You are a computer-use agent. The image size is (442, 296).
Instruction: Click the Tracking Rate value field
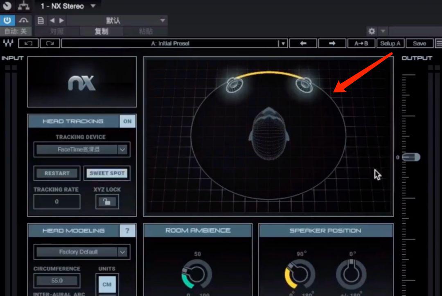(56, 202)
